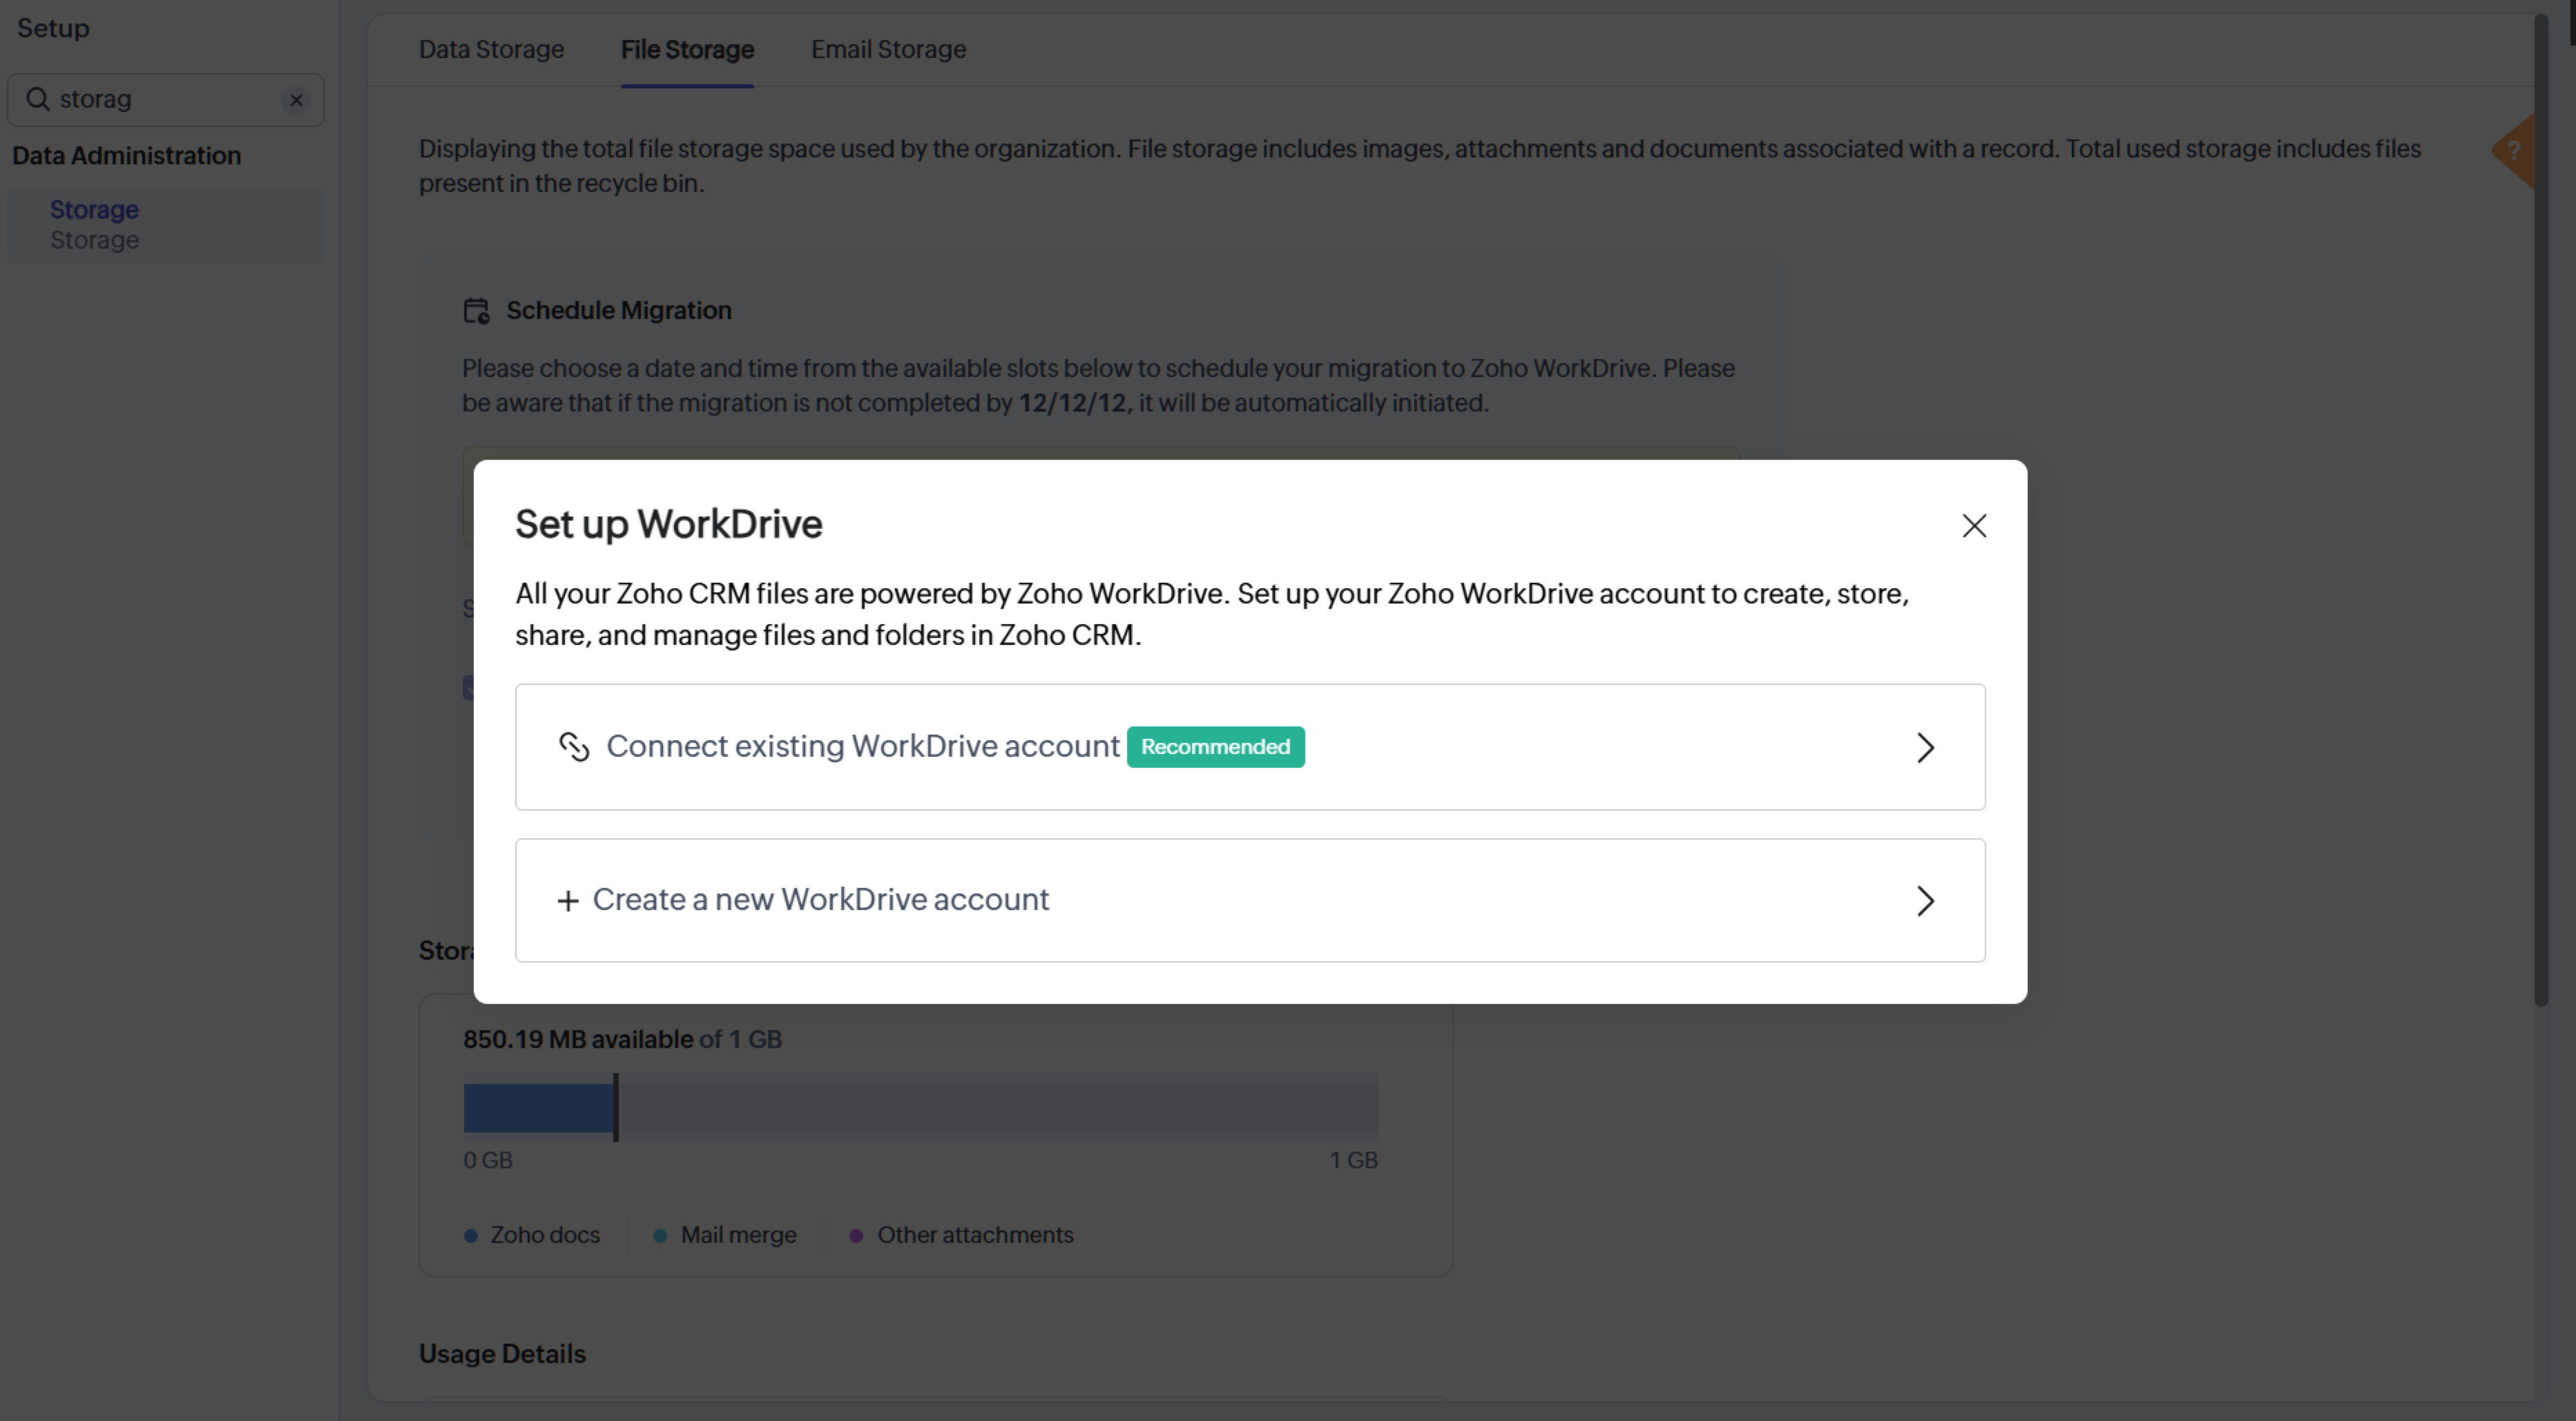Click the plus icon for new WorkDrive account
The image size is (2576, 1421).
pyautogui.click(x=567, y=901)
